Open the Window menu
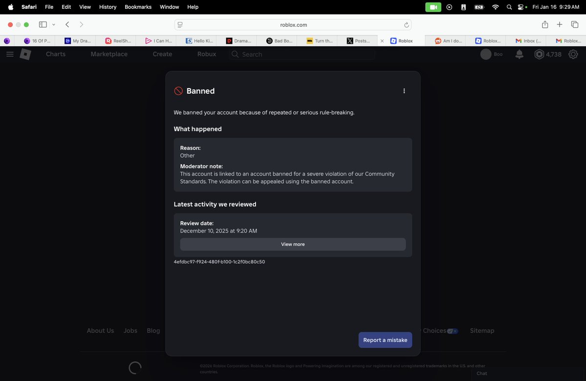 pyautogui.click(x=169, y=7)
